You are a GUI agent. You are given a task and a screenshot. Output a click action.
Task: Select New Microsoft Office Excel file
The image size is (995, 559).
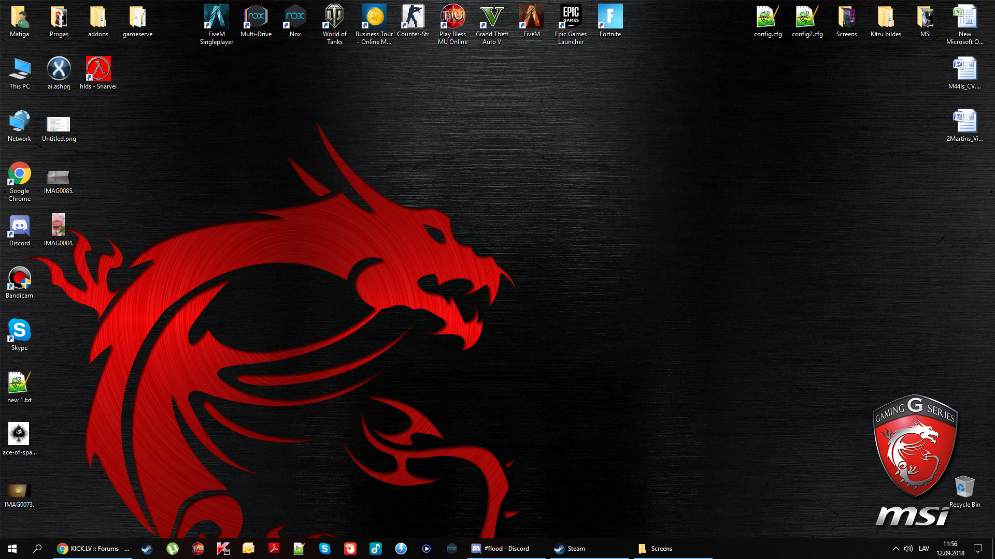[965, 25]
